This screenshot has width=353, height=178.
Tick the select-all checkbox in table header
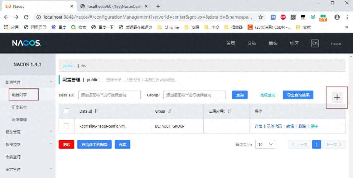click(66, 111)
